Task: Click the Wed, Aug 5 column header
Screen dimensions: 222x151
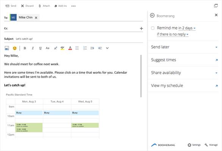Action: pyautogui.click(x=85, y=102)
